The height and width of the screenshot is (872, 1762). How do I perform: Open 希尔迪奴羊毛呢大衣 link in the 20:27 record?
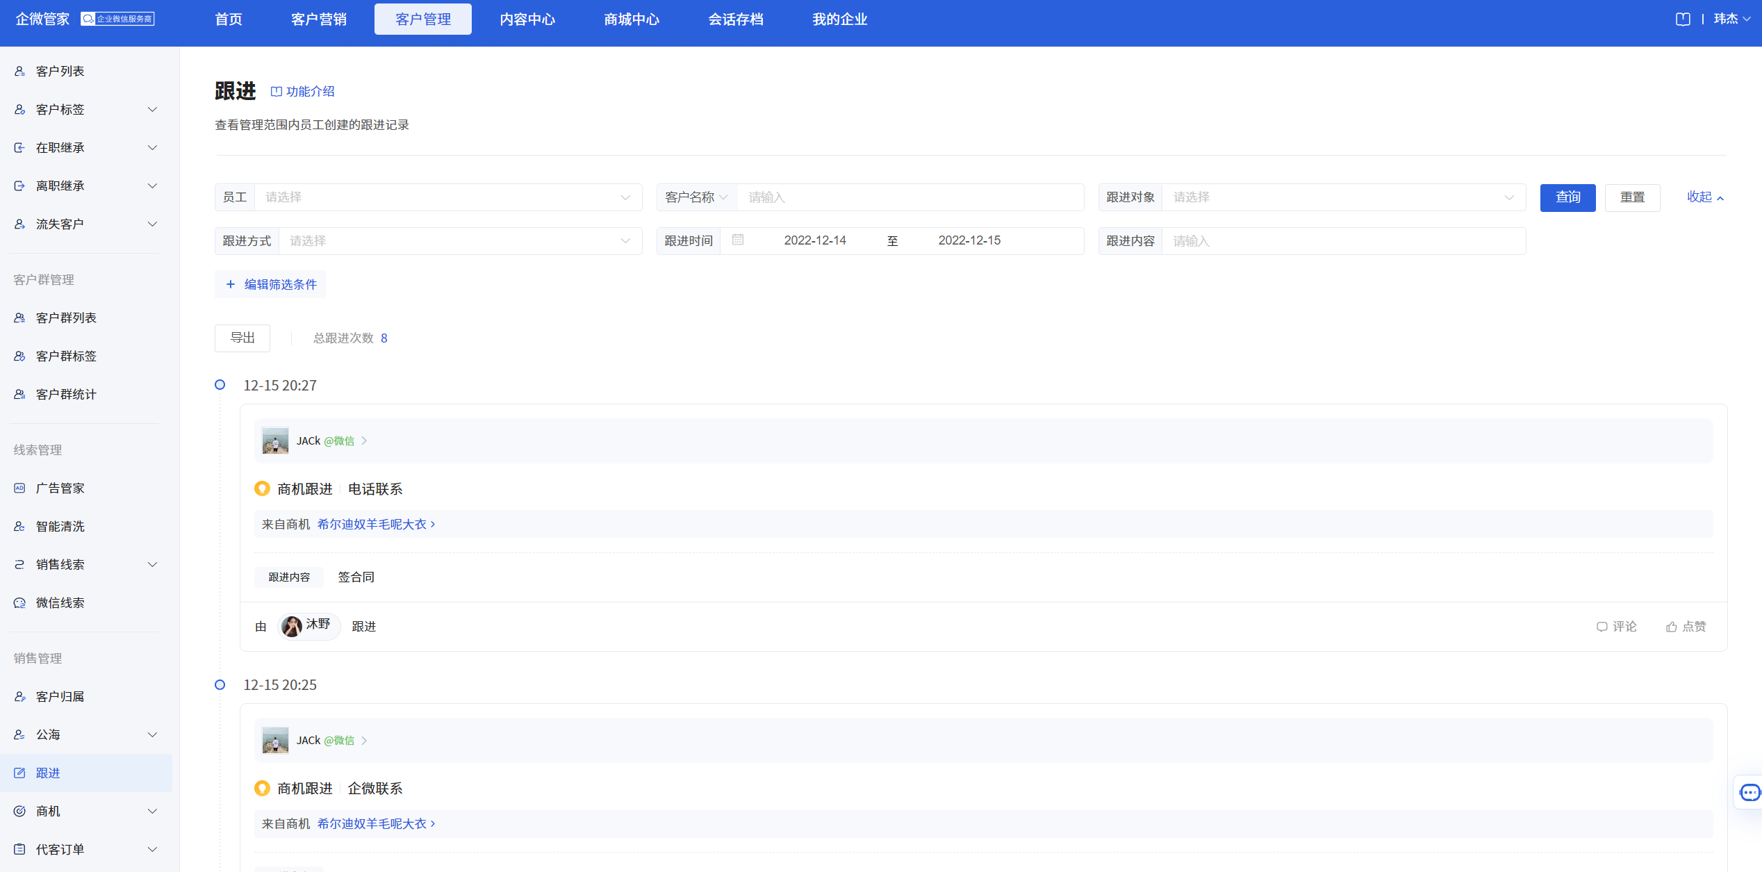(377, 524)
